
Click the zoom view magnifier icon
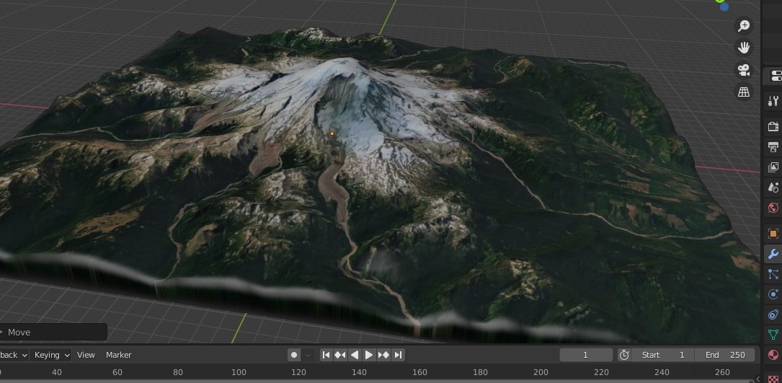tap(743, 26)
